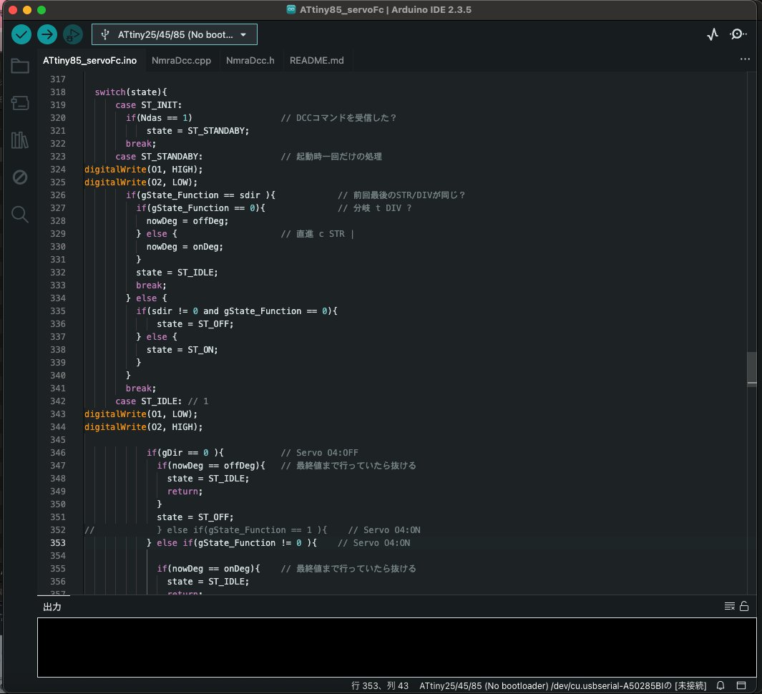Open the Debug sidebar panel
The width and height of the screenshot is (762, 694).
tap(20, 177)
